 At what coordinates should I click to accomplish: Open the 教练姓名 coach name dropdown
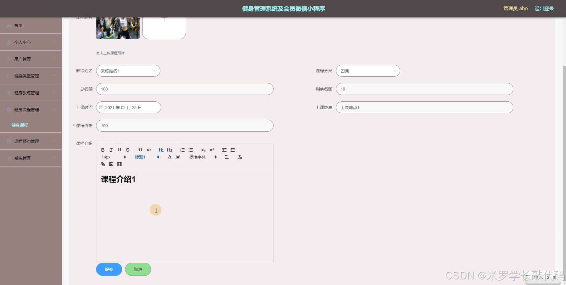coord(128,71)
